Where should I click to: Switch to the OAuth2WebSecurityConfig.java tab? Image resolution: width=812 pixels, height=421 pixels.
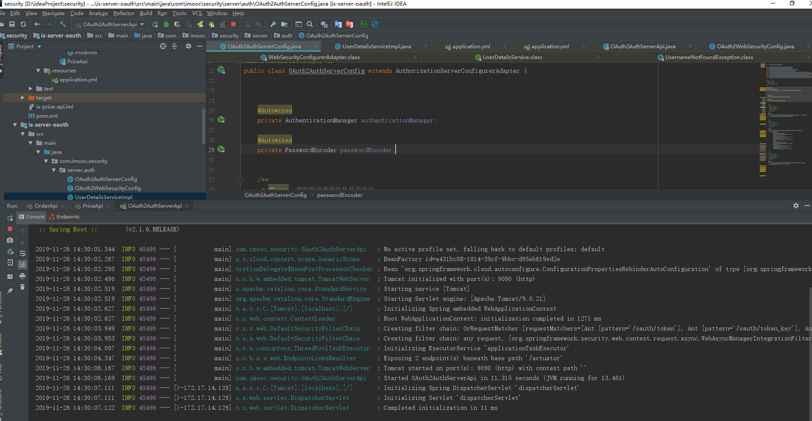pos(755,46)
